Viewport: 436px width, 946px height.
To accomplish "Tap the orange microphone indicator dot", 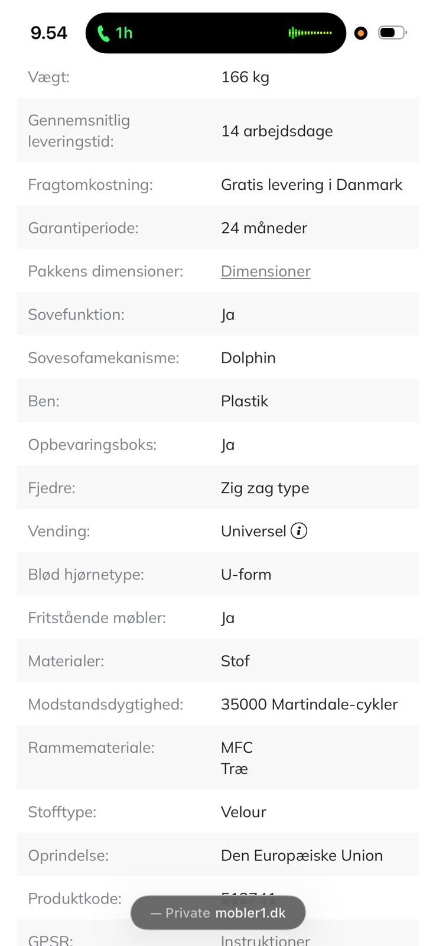I will point(360,33).
